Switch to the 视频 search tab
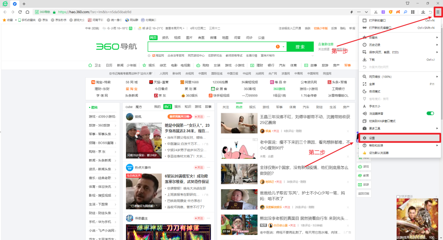 click(177, 38)
